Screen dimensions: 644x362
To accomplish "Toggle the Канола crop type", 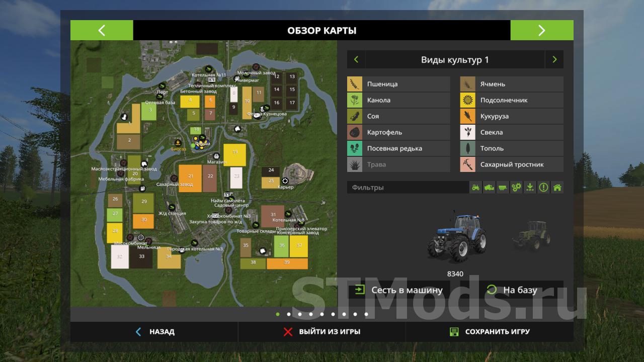I will (398, 100).
